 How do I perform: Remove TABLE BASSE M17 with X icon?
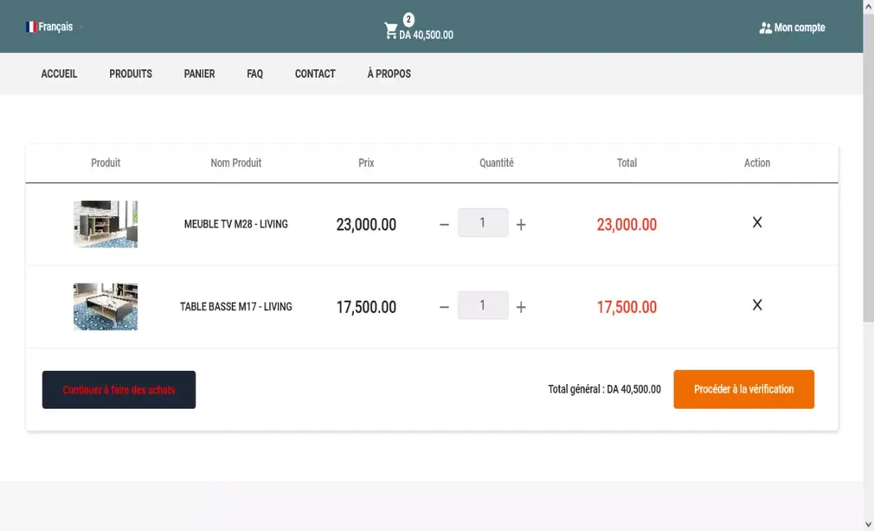[x=757, y=305]
